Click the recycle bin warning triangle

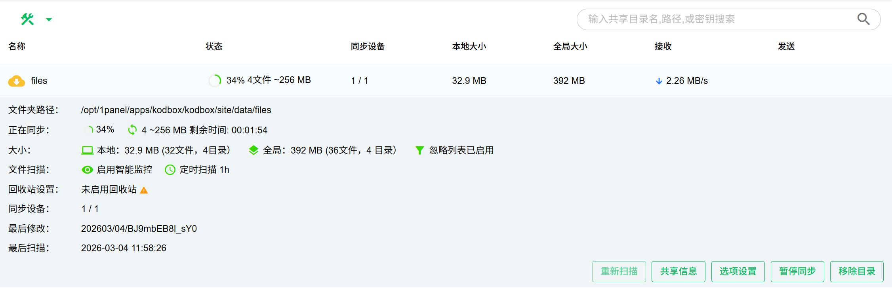(144, 190)
